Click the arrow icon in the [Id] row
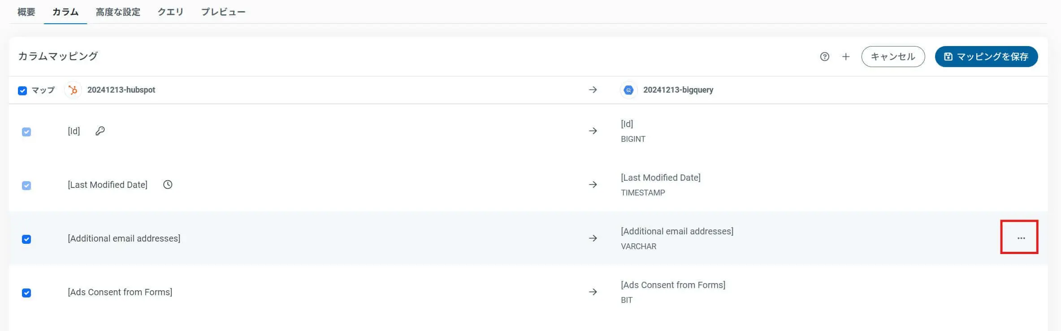The image size is (1061, 331). [x=593, y=131]
